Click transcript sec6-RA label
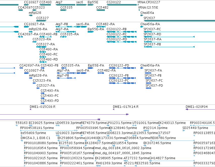215x167 pixels. coord(83,24)
